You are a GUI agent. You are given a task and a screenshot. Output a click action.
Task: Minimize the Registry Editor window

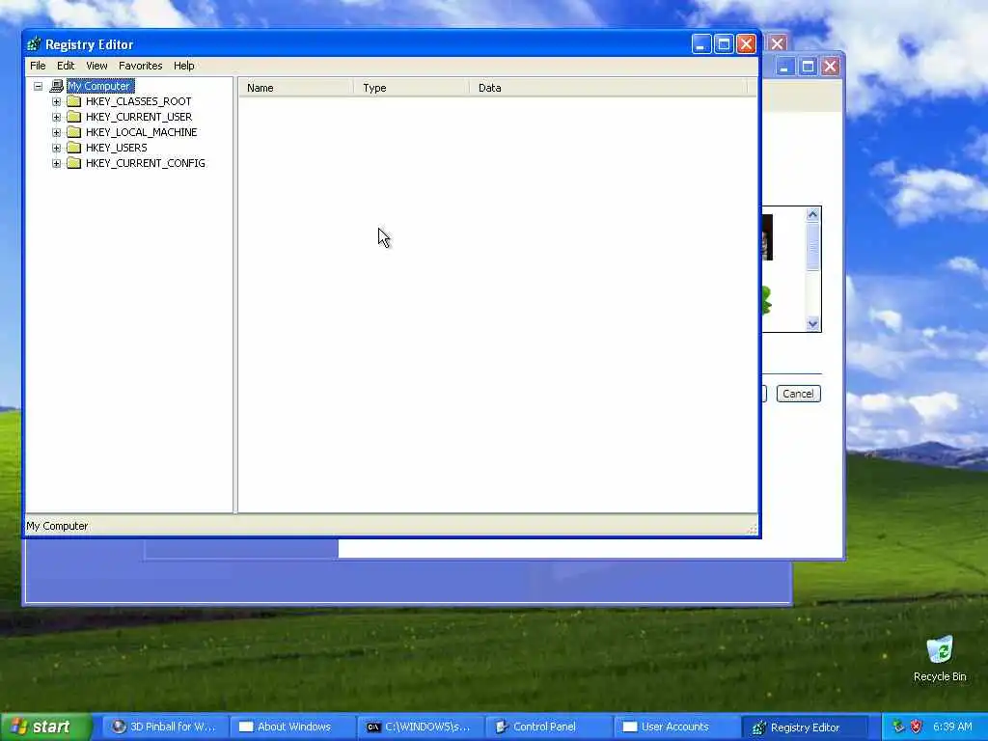pyautogui.click(x=701, y=44)
